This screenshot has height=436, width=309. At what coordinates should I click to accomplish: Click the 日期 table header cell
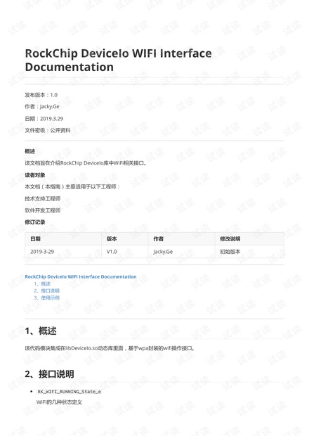[63, 239]
